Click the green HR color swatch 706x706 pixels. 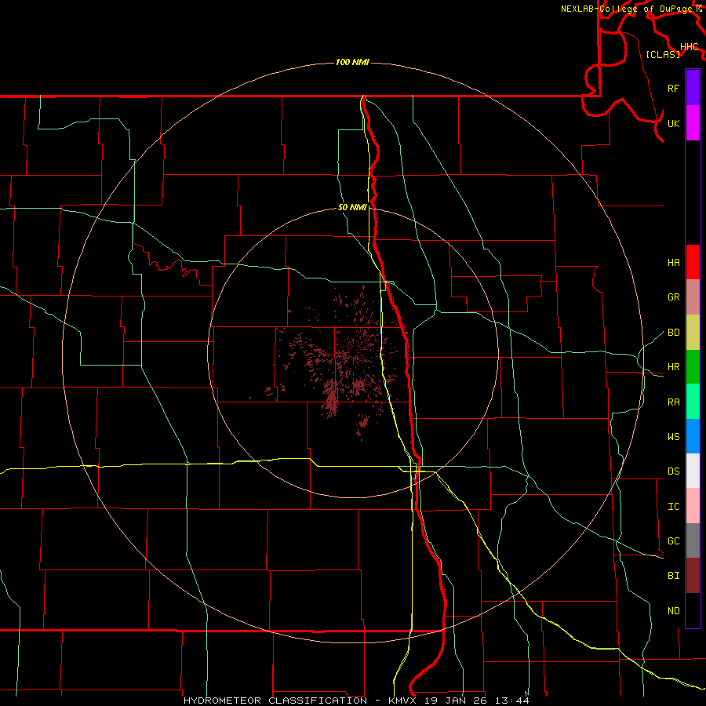coord(693,366)
